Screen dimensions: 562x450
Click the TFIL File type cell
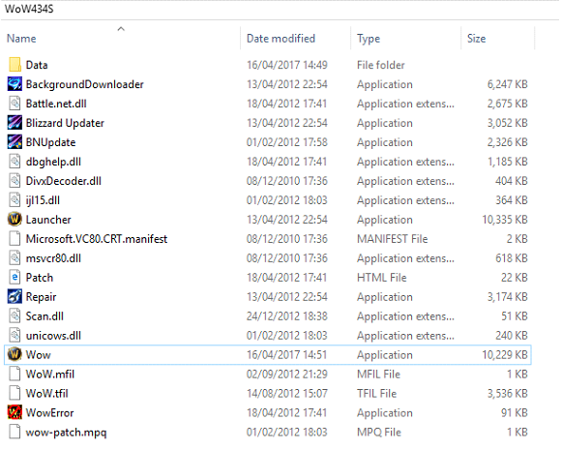point(376,393)
